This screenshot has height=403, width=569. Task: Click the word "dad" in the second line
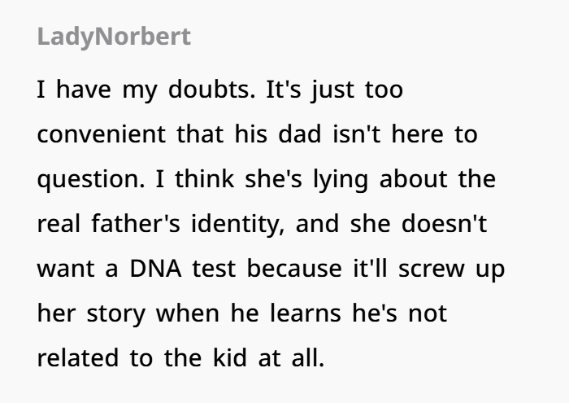click(x=300, y=134)
